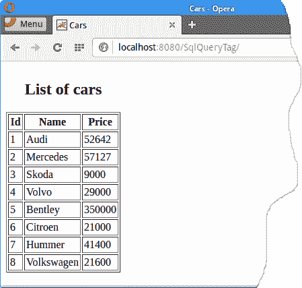
Task: Click Id cell in Hummer row
Action: [x=15, y=245]
